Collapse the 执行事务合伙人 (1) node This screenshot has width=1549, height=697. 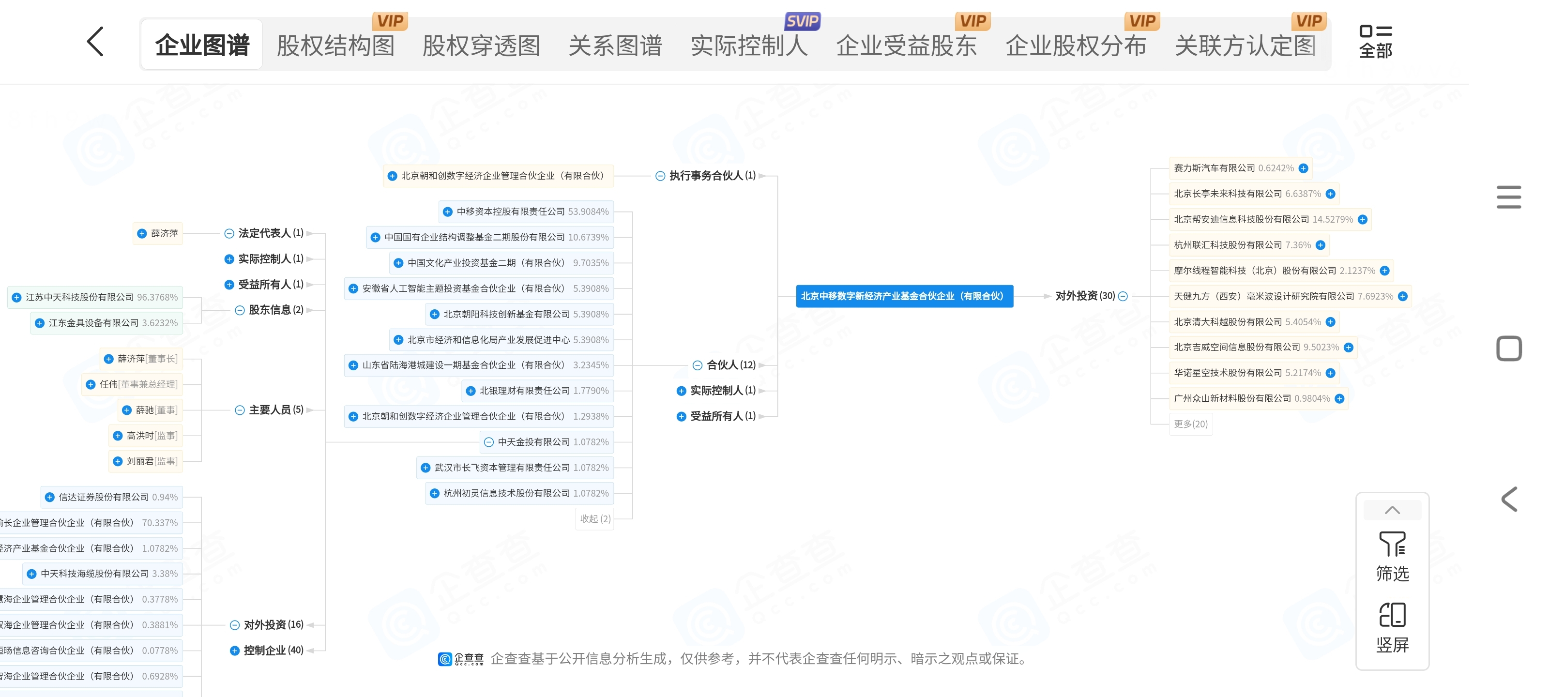[660, 176]
